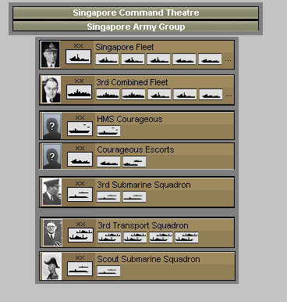Select second escort ship icon in Courageous Escorts
This screenshot has width=287, height=302.
(x=134, y=162)
